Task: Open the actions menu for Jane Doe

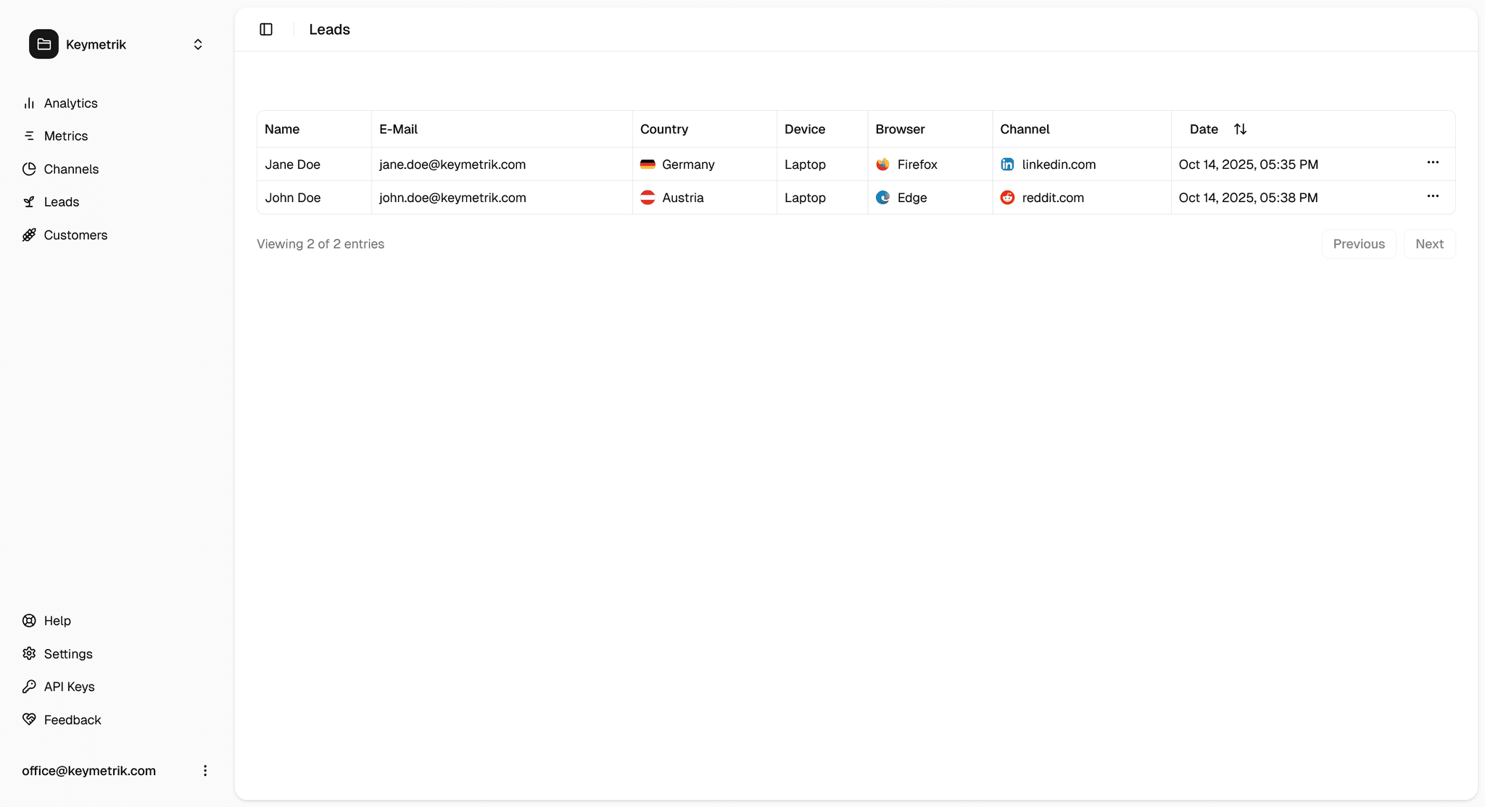Action: coord(1433,163)
